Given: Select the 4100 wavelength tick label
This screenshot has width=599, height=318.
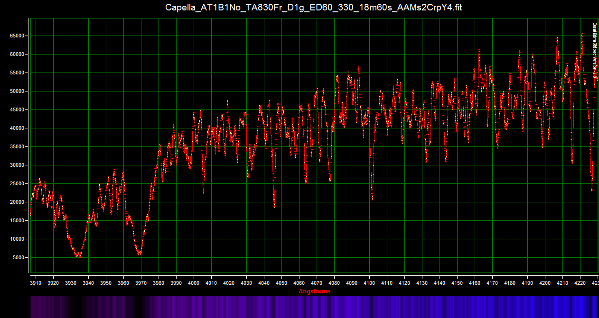Looking at the screenshot, I should point(369,283).
